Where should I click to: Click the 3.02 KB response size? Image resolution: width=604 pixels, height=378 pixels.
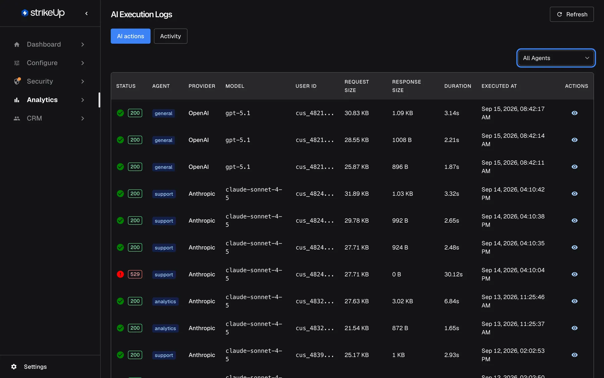pos(402,301)
